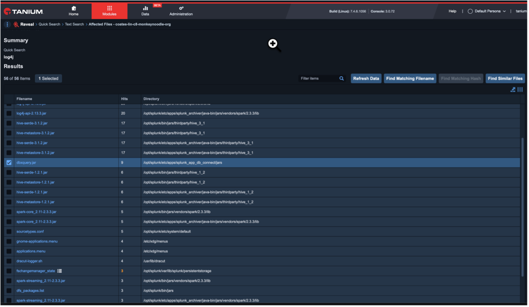Click into the Filter items field
Viewport: 529px width, 307px height.
click(318, 79)
